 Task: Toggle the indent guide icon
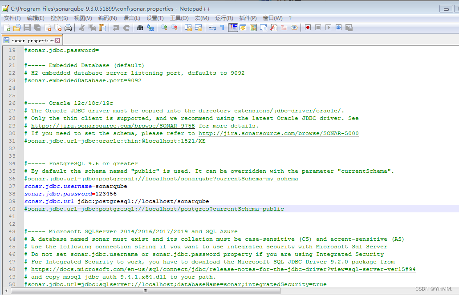(x=233, y=28)
